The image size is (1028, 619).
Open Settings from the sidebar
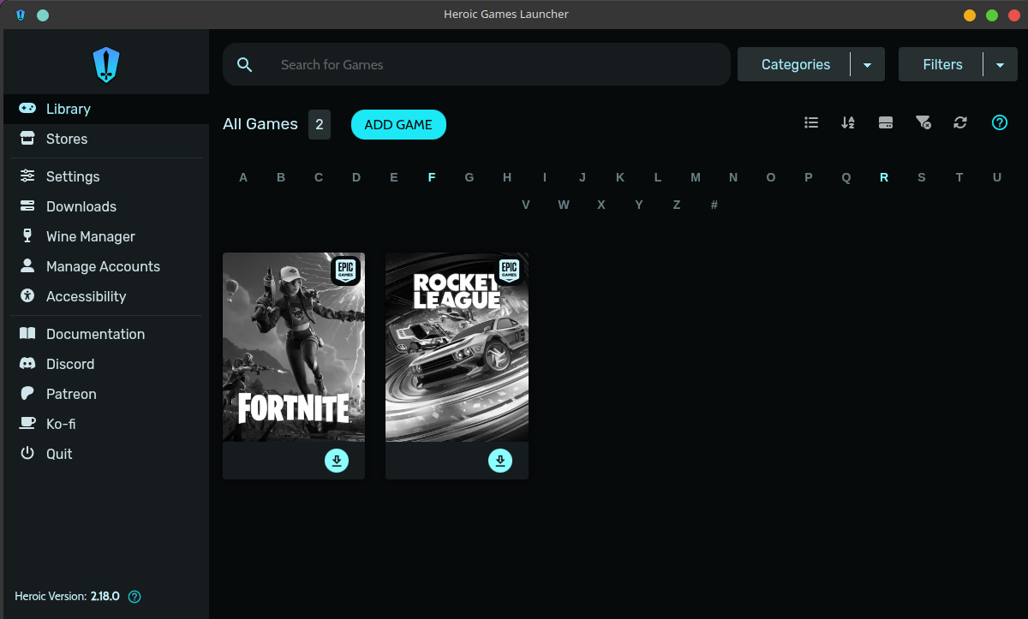106,176
